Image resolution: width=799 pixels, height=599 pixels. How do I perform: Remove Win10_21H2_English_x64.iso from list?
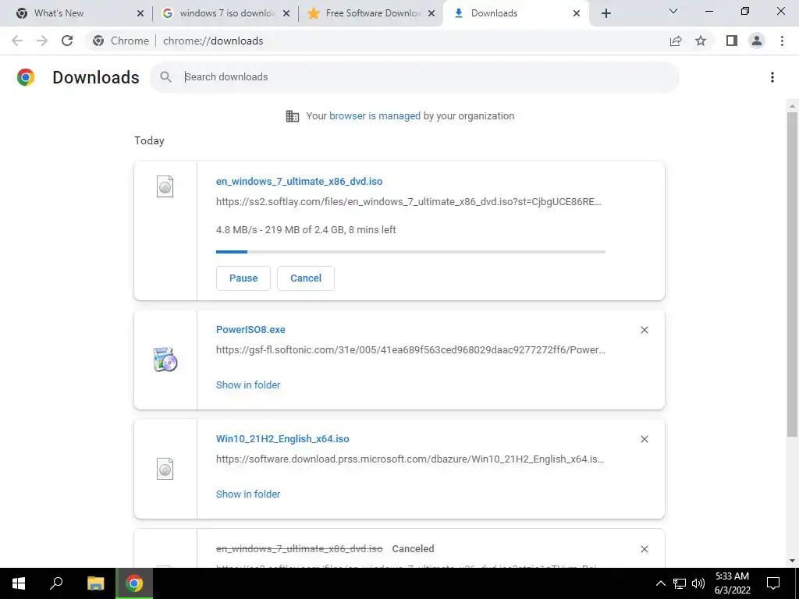click(644, 439)
